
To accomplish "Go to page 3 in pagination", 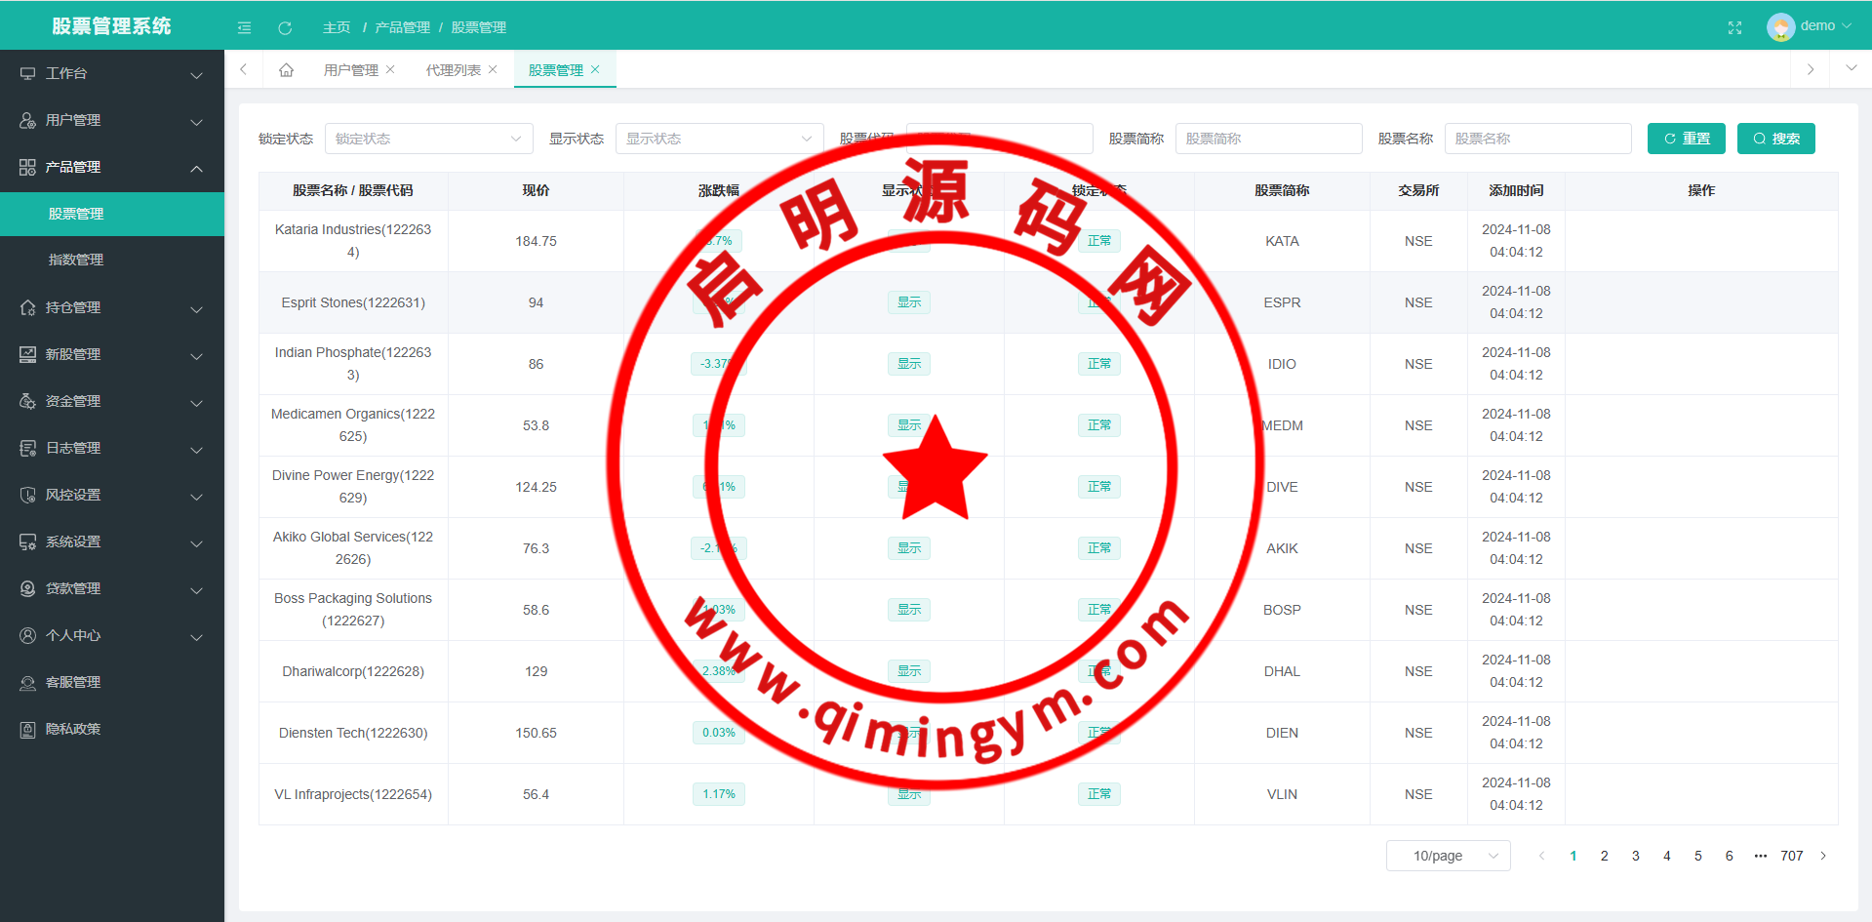I will pyautogui.click(x=1635, y=856).
